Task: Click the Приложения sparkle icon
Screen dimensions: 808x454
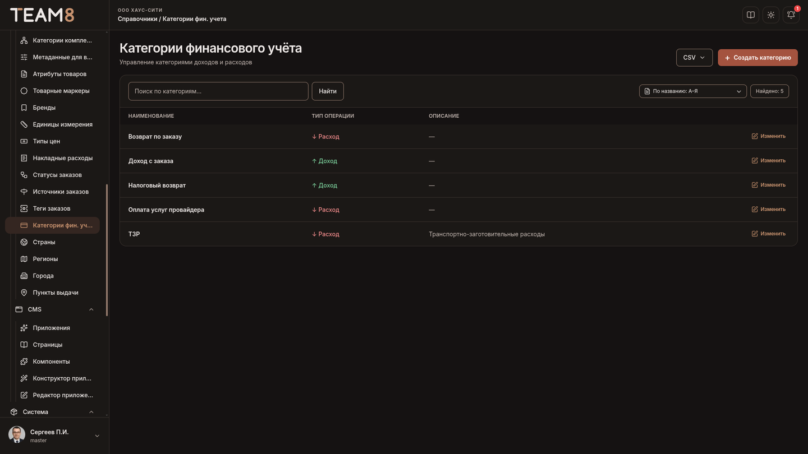Action: (x=24, y=328)
